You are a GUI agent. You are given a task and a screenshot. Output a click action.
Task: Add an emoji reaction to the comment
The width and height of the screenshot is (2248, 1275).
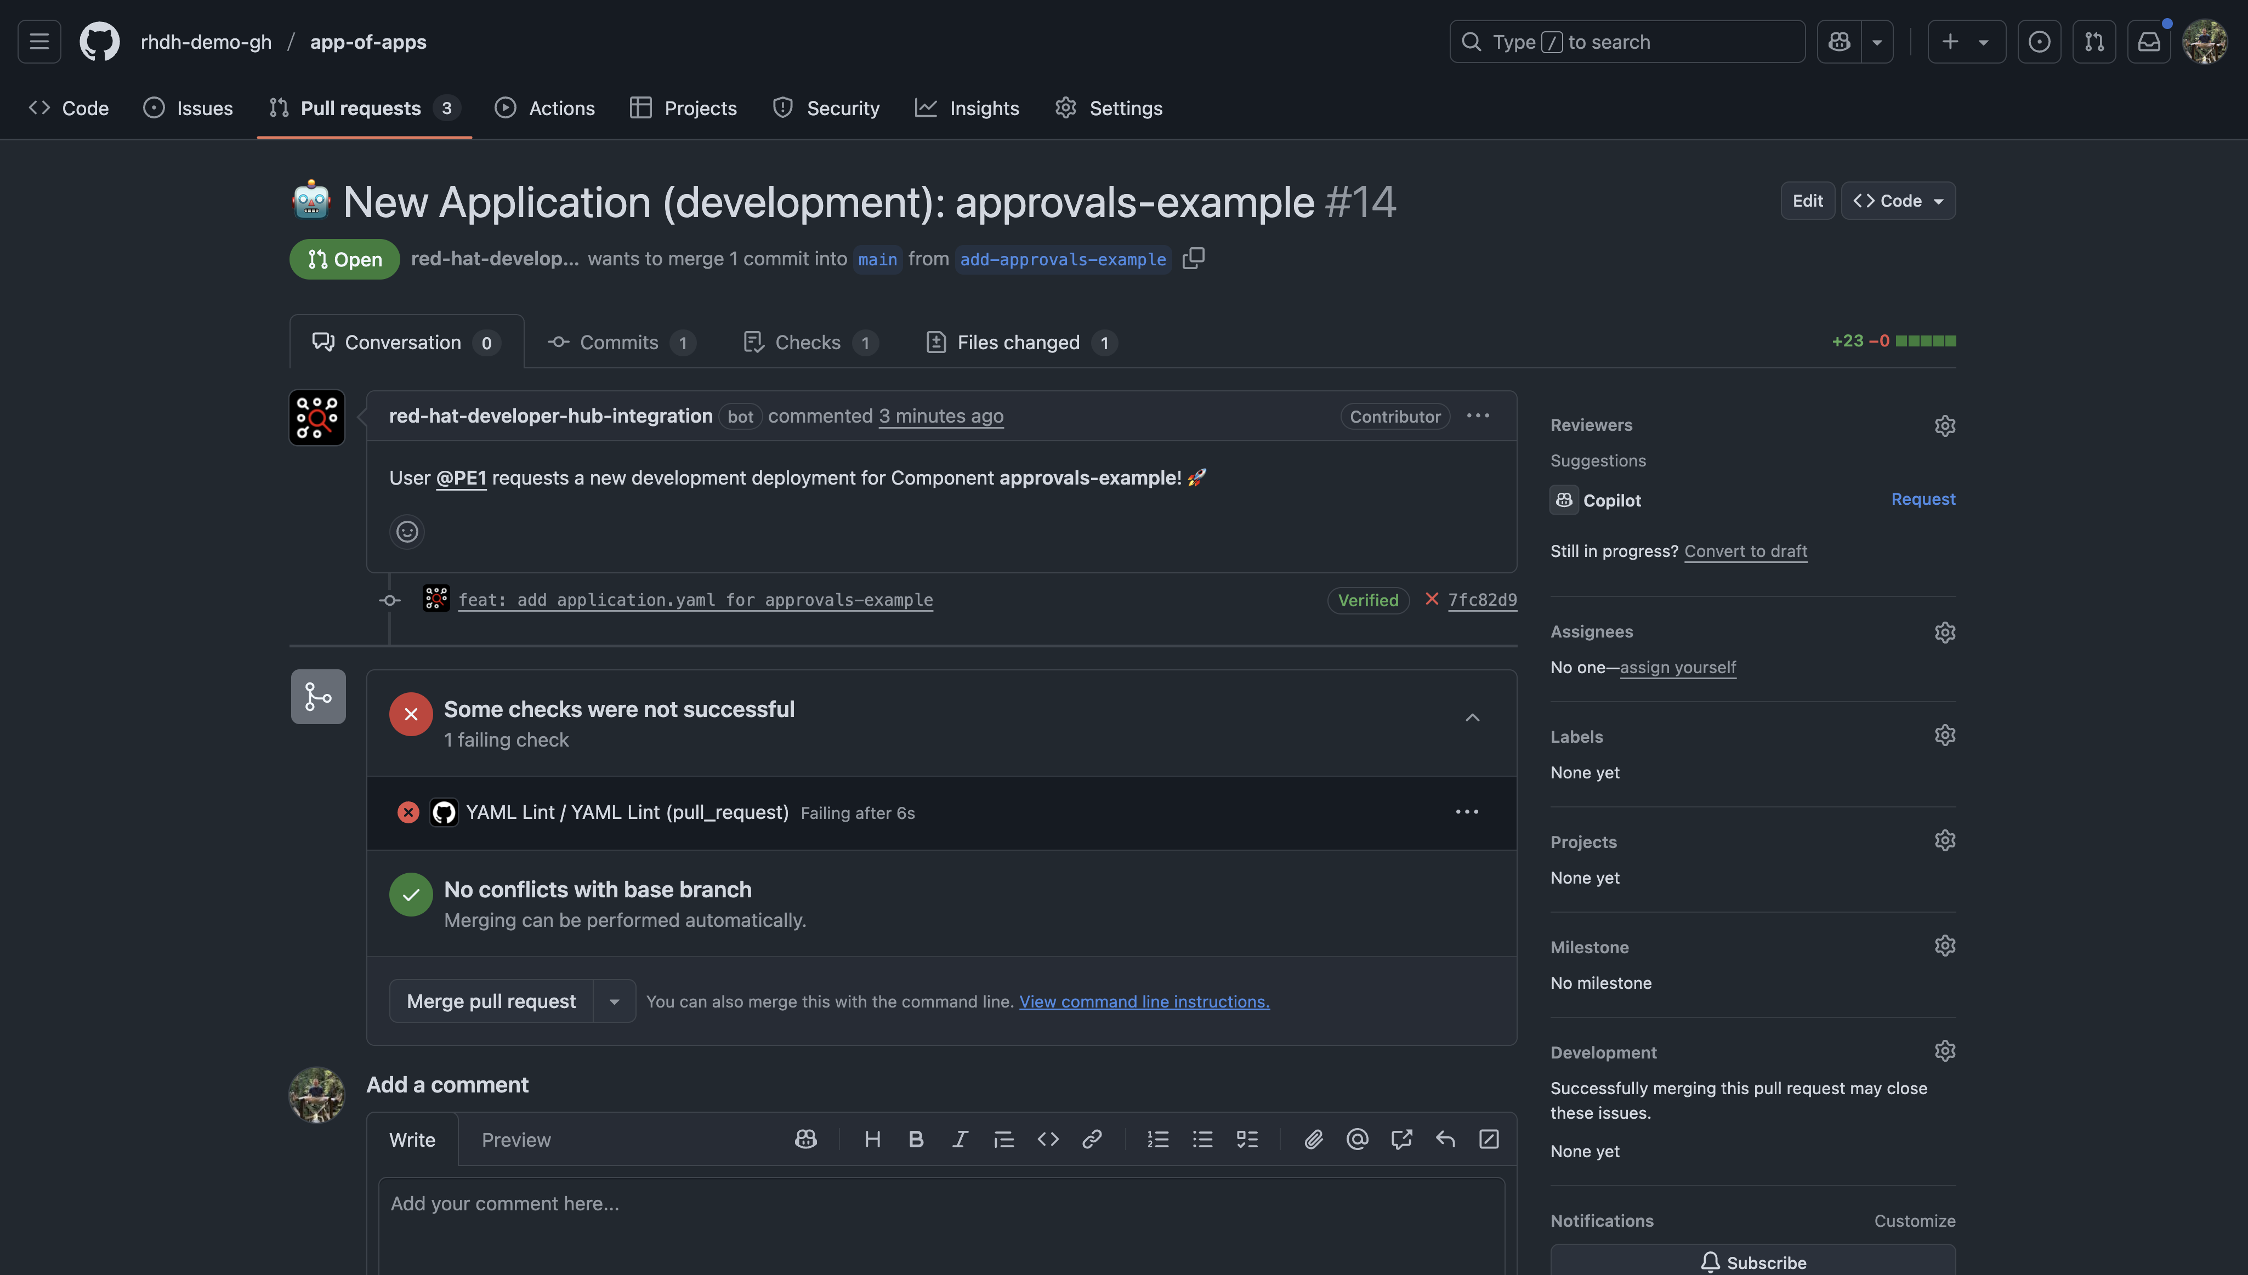coord(406,532)
